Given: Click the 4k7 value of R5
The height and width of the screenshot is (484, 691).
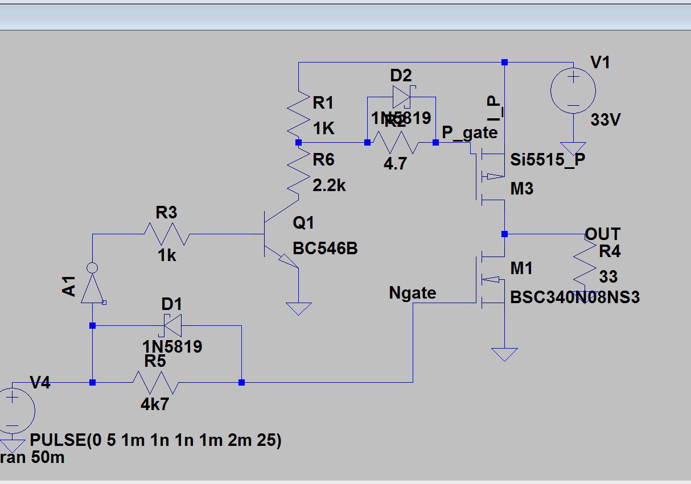Looking at the screenshot, I should [x=155, y=404].
